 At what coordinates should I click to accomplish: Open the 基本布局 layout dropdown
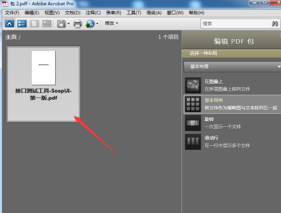tap(232, 67)
